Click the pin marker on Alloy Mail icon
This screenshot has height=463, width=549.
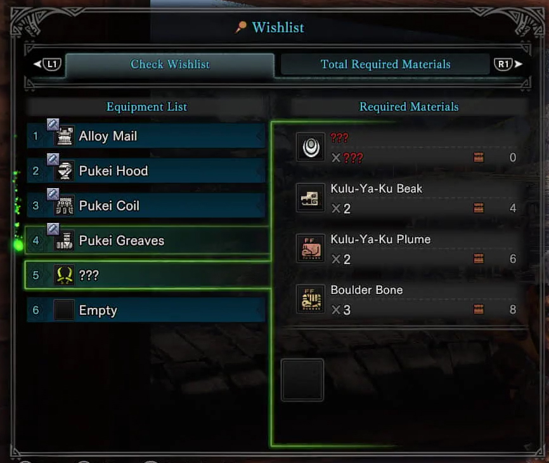[53, 124]
